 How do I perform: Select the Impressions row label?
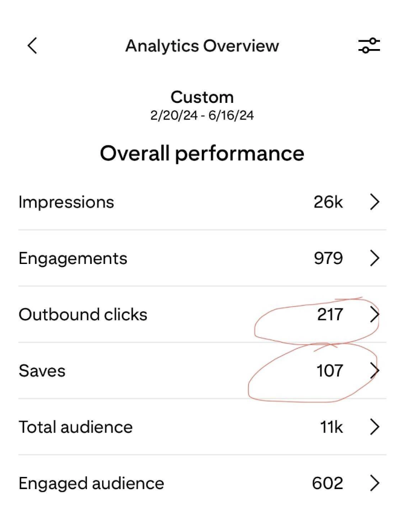pyautogui.click(x=66, y=202)
